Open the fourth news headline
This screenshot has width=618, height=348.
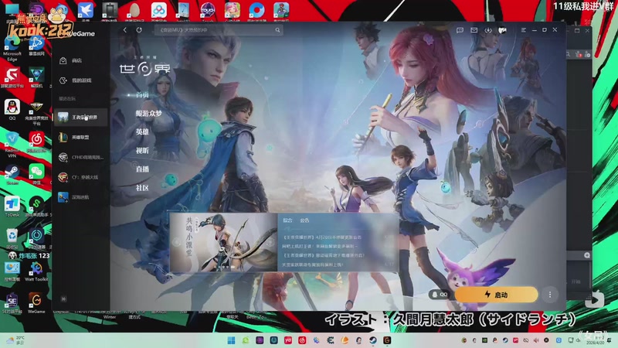pos(313,264)
